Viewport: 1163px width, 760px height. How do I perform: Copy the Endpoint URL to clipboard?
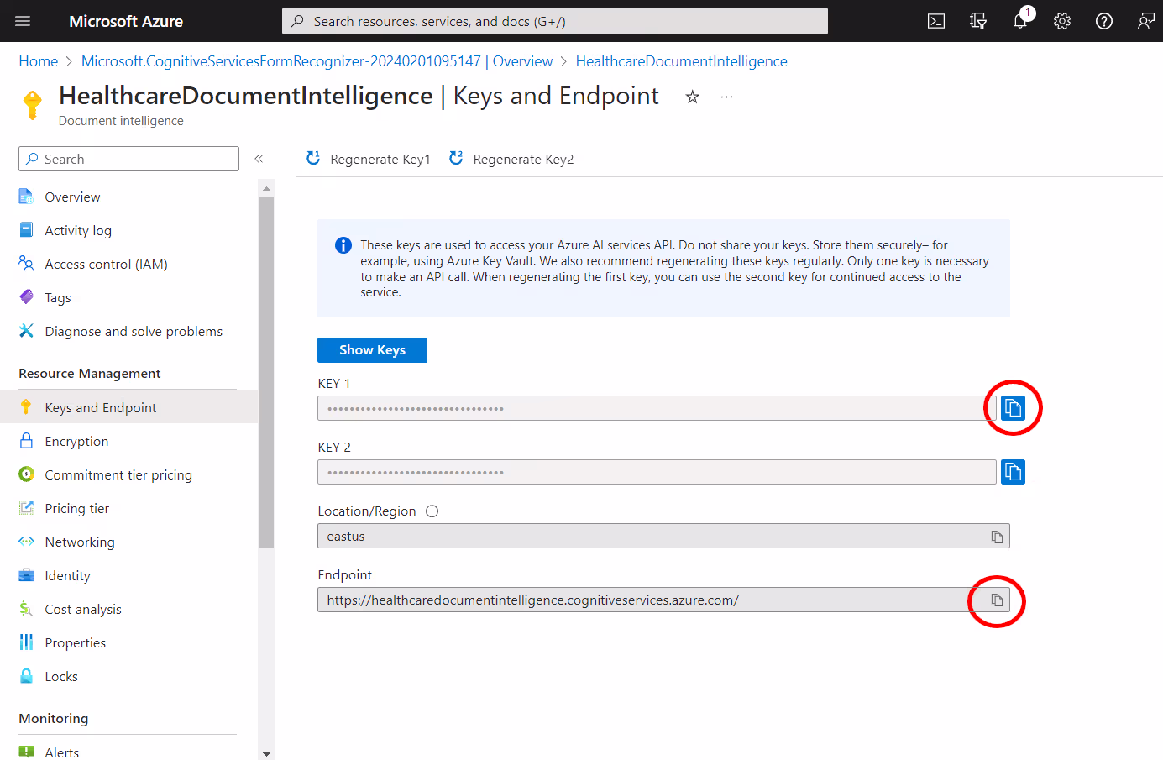click(997, 600)
